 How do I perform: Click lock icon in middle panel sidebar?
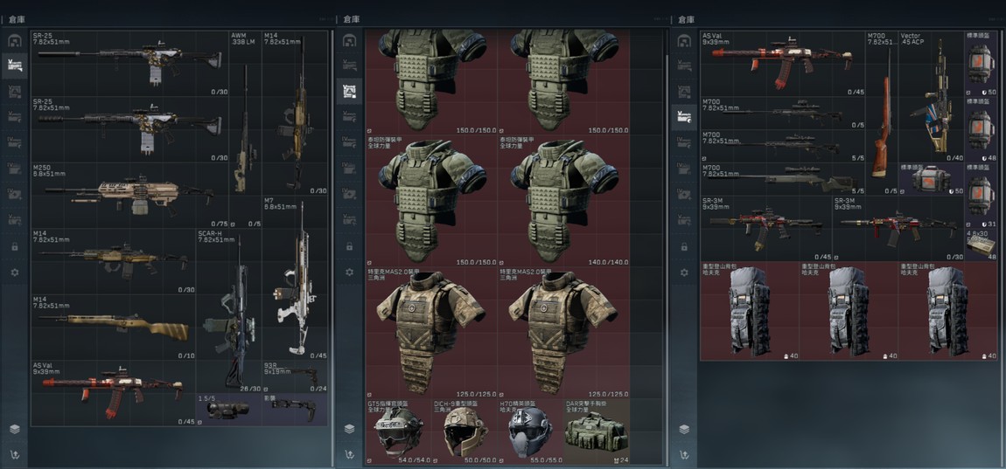tap(350, 246)
